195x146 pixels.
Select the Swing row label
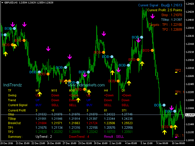pos(12,95)
